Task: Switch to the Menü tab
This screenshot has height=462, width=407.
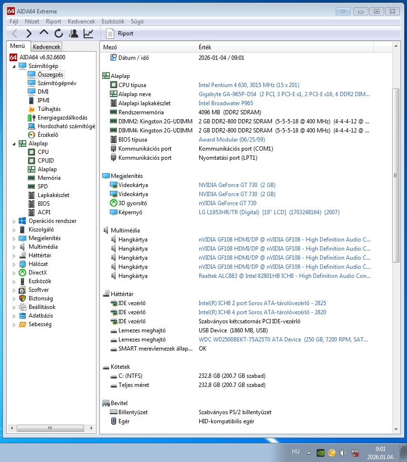Action: pos(18,45)
